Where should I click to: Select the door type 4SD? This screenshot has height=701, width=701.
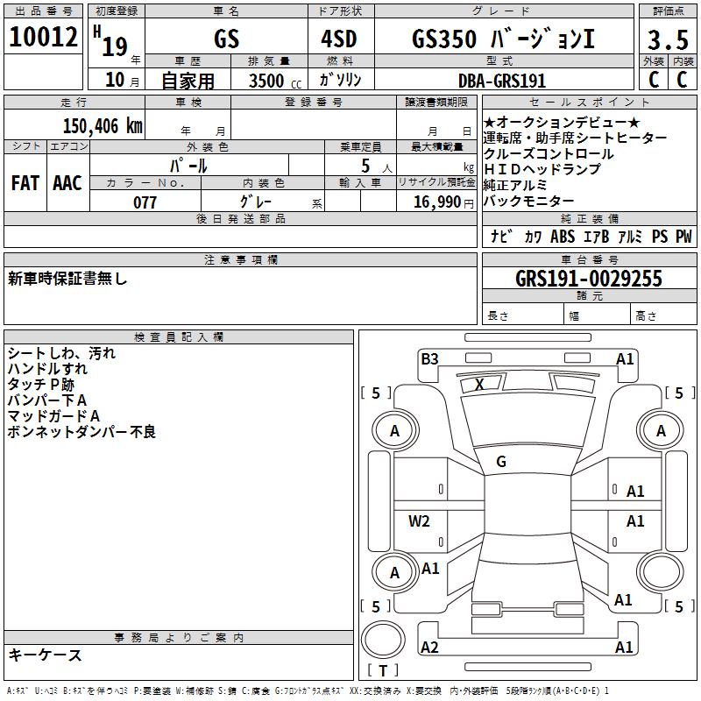[x=339, y=39]
